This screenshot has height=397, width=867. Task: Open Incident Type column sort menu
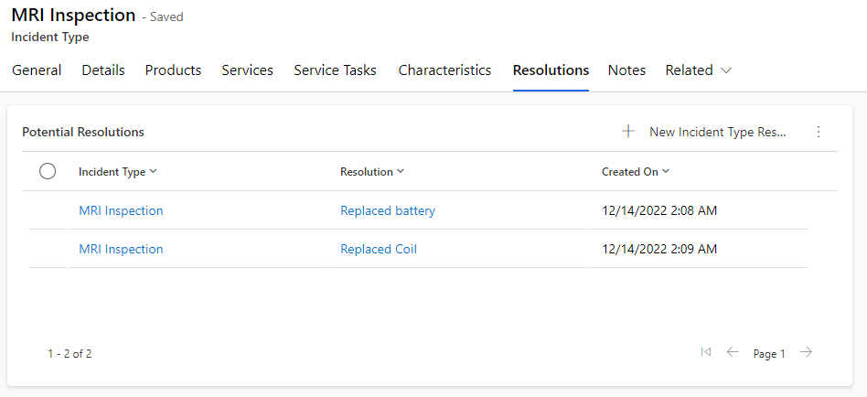tap(118, 172)
